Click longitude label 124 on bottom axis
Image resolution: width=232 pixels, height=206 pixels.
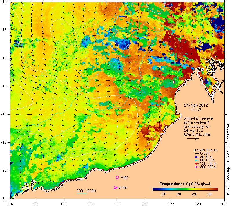[224, 204]
